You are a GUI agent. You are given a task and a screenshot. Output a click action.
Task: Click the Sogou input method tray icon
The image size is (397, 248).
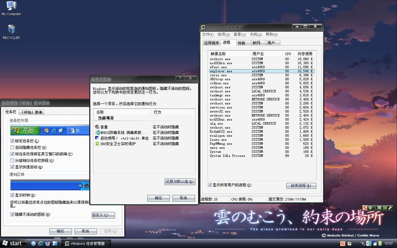click(342, 244)
